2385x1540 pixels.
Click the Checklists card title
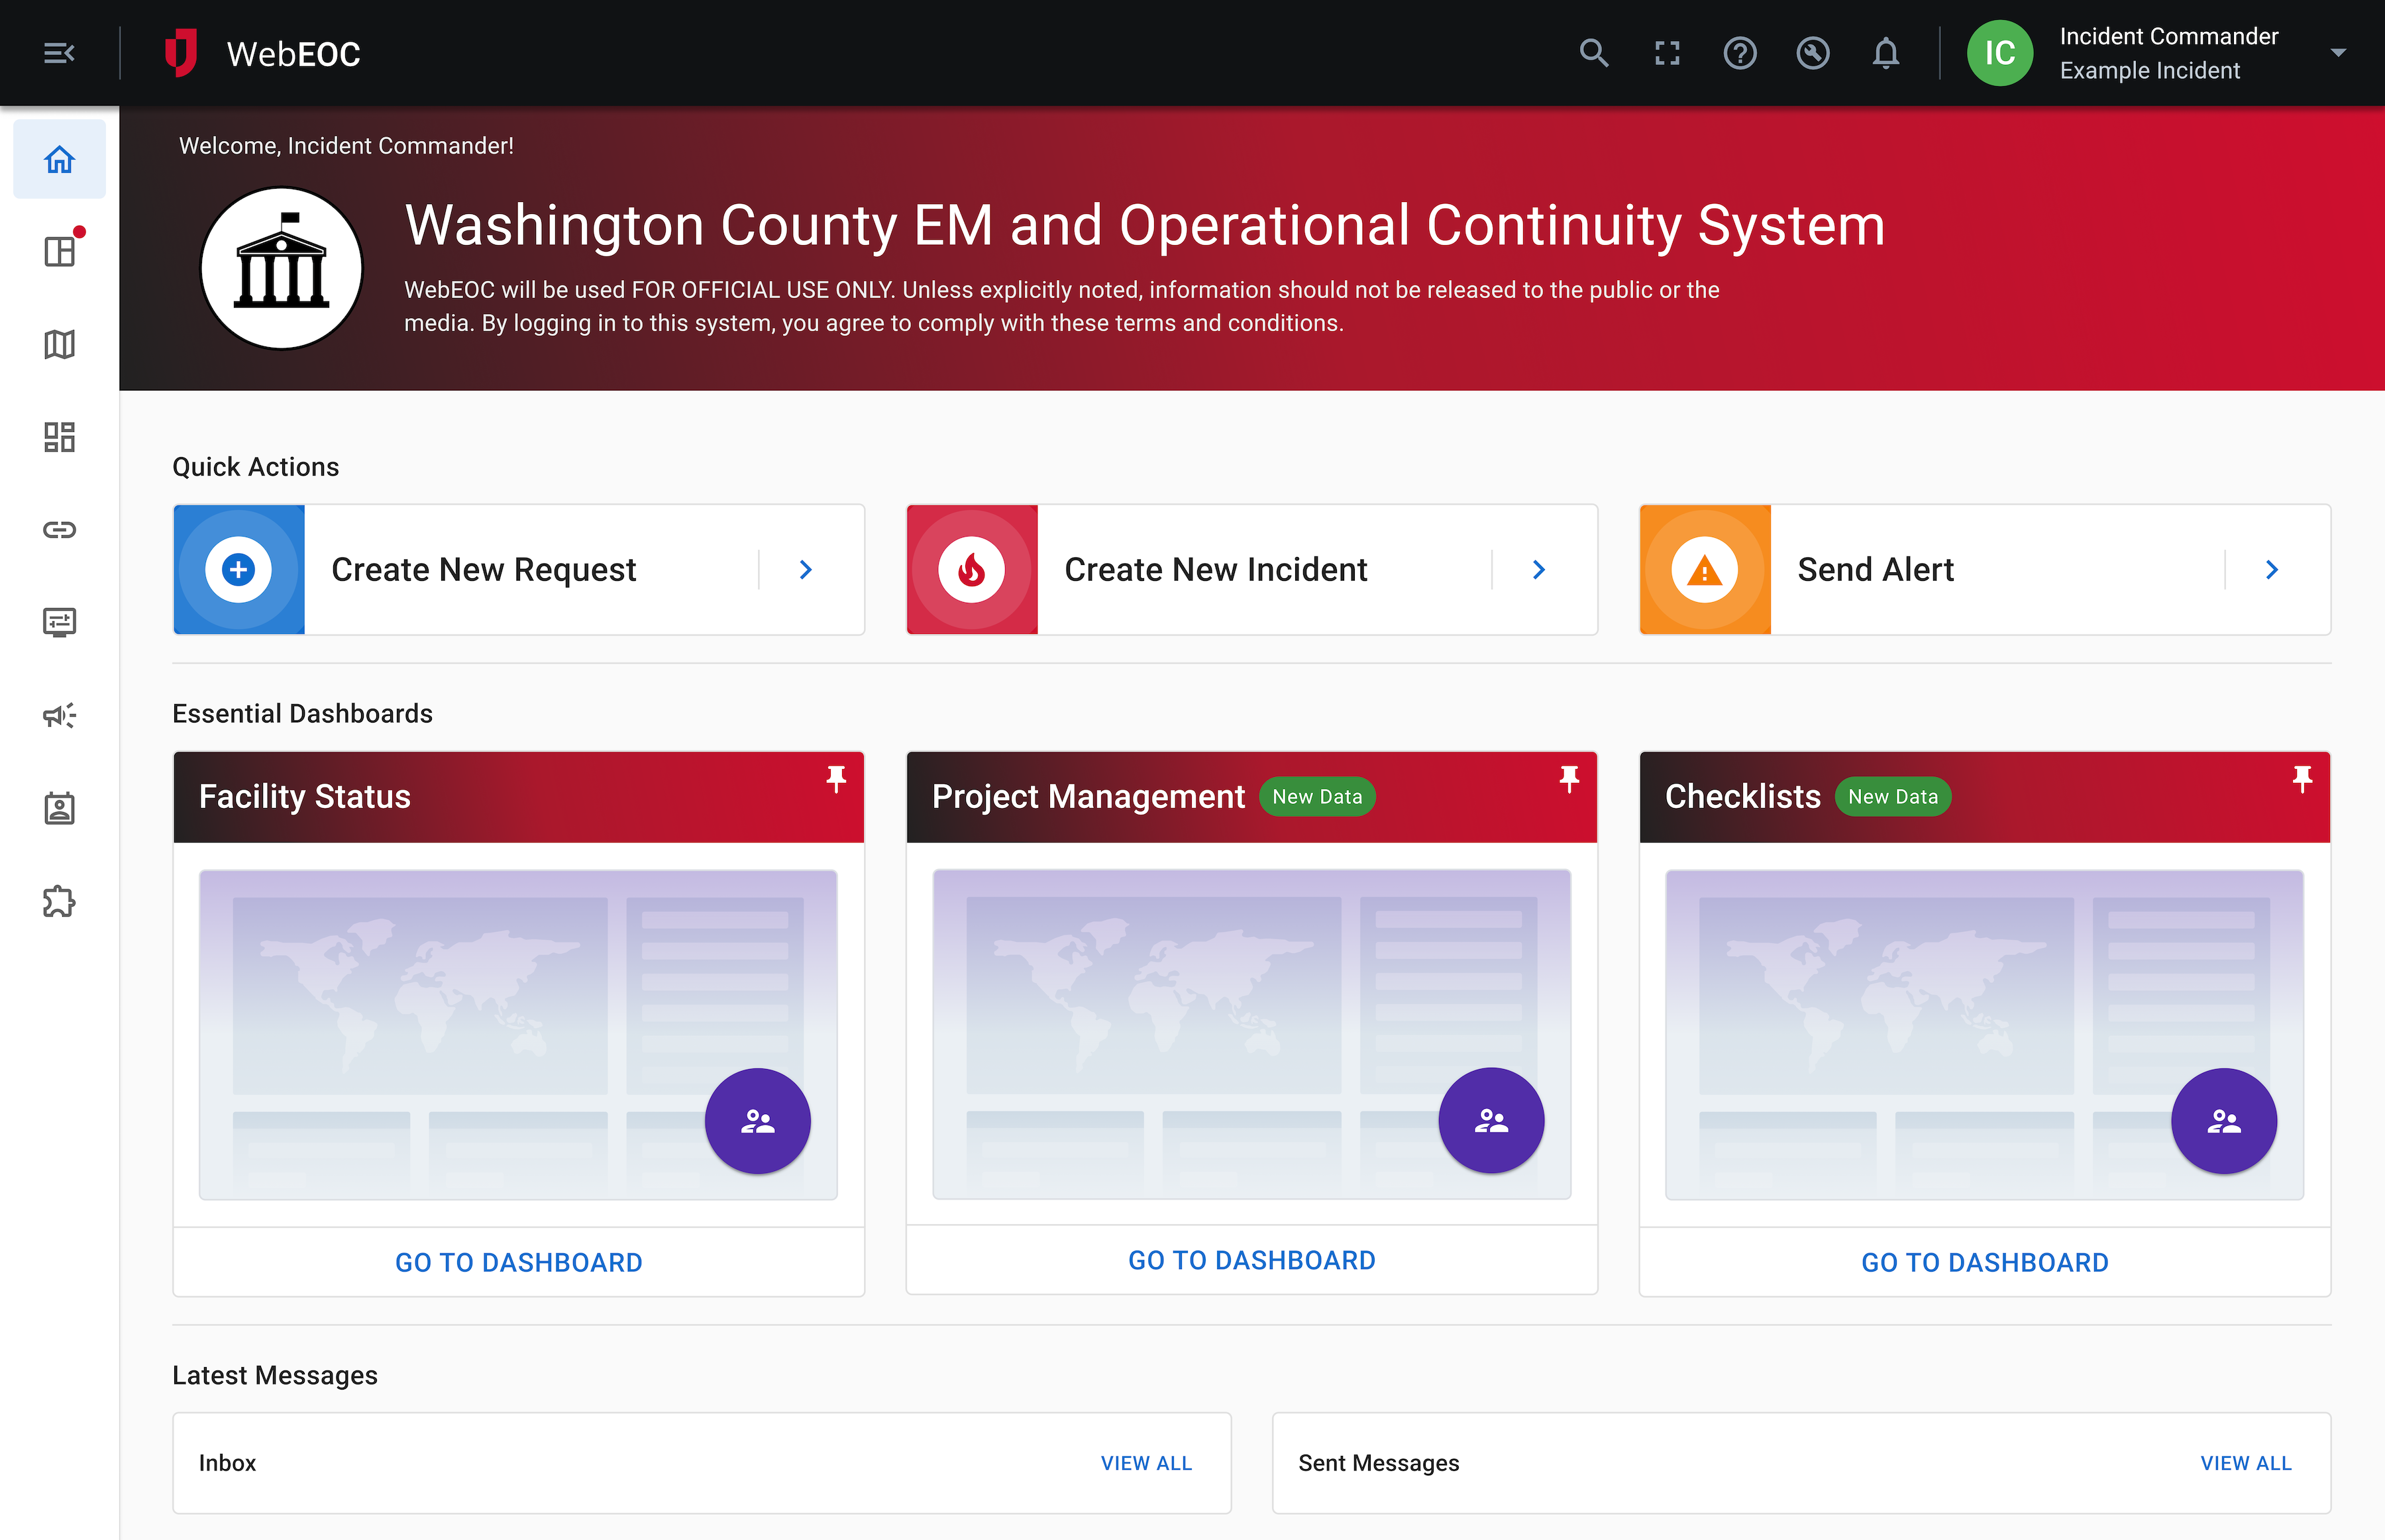(x=1742, y=797)
